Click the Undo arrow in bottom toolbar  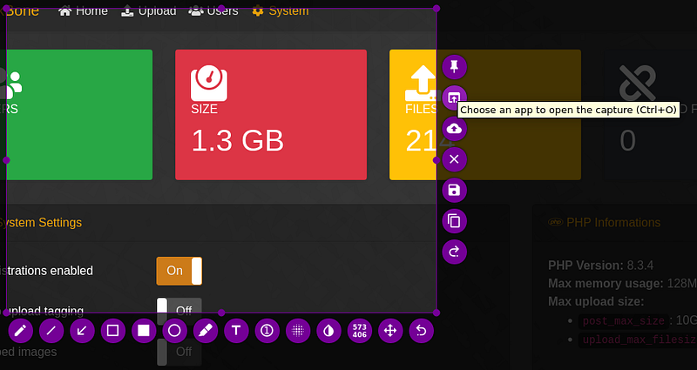pos(422,331)
